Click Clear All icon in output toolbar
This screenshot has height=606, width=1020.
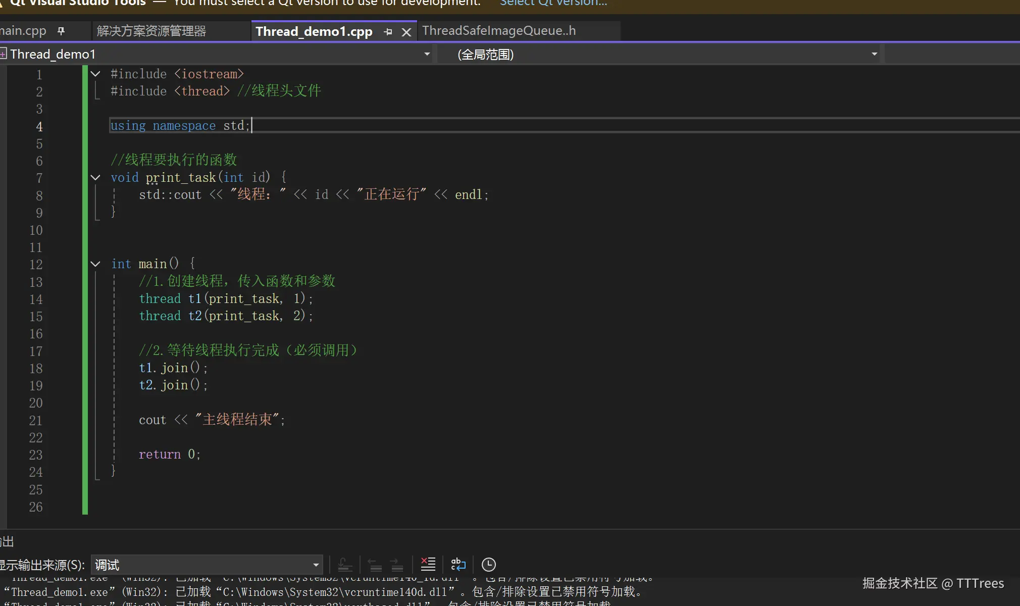click(428, 564)
